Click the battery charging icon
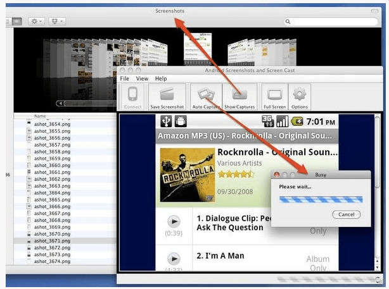 tap(297, 121)
